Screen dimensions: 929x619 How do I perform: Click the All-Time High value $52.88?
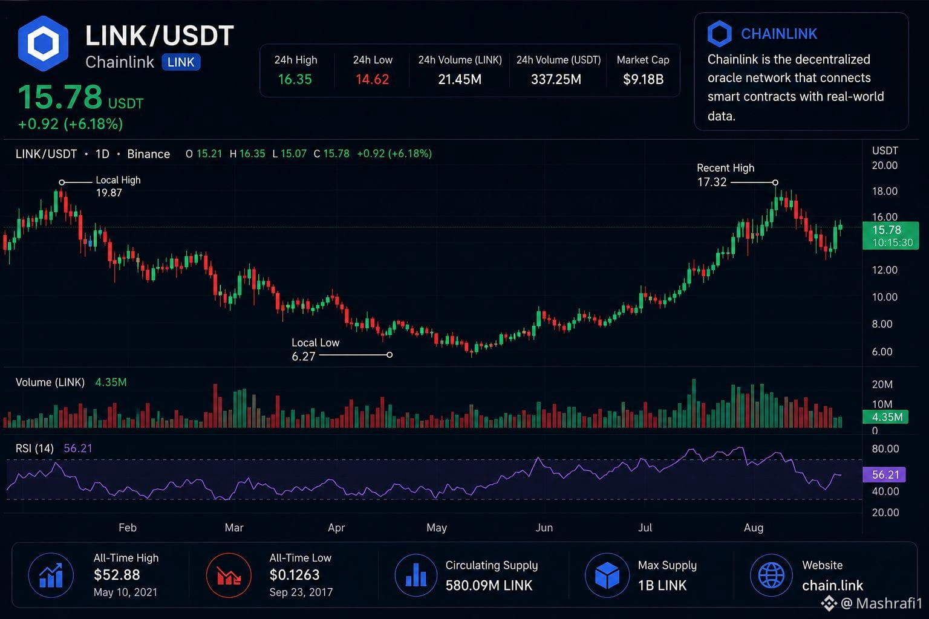[117, 575]
